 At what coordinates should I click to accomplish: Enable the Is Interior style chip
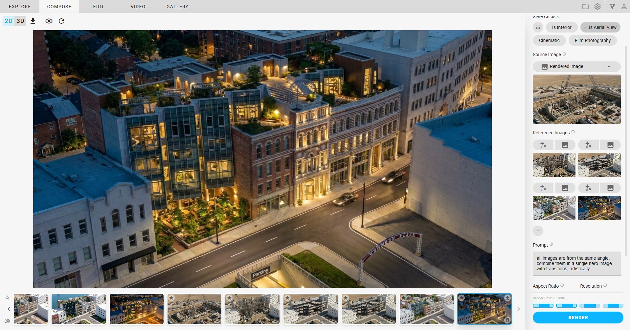coord(561,27)
